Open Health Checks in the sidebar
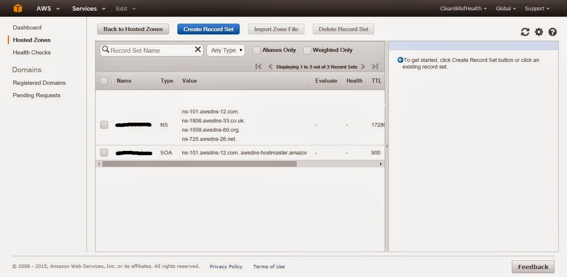This screenshot has height=277, width=567. (x=32, y=52)
